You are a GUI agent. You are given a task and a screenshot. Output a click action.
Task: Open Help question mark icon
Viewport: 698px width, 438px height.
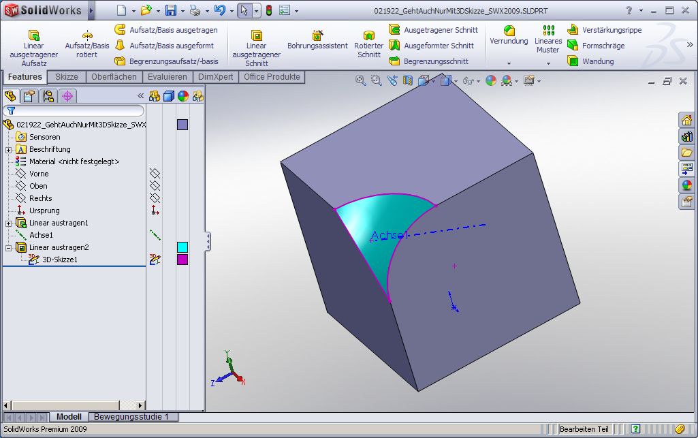tap(629, 10)
